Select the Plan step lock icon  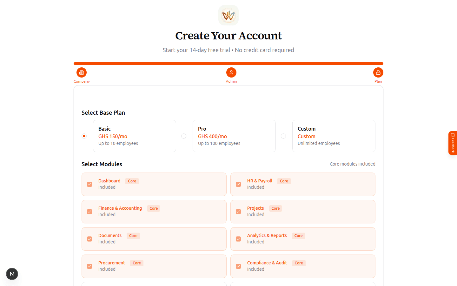(378, 72)
